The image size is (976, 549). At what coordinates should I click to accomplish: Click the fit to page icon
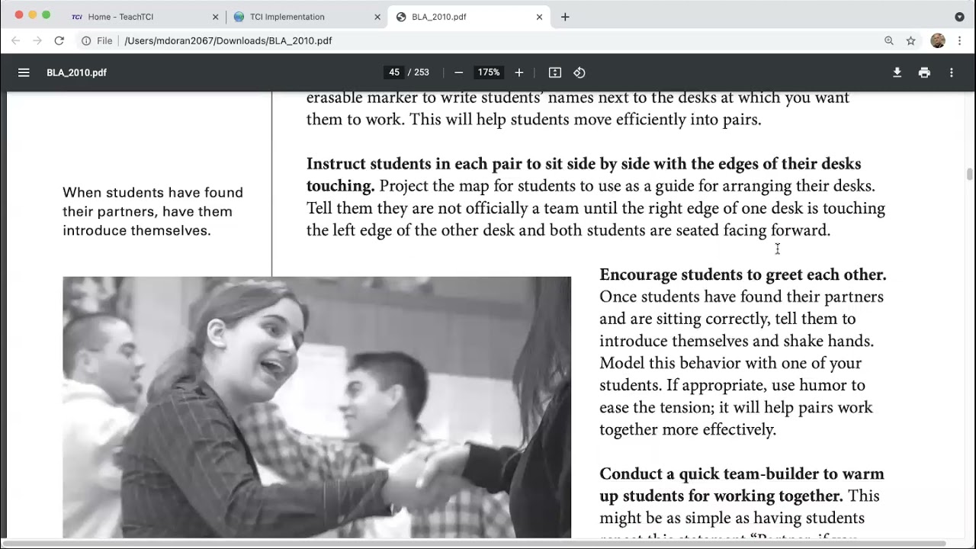click(555, 72)
